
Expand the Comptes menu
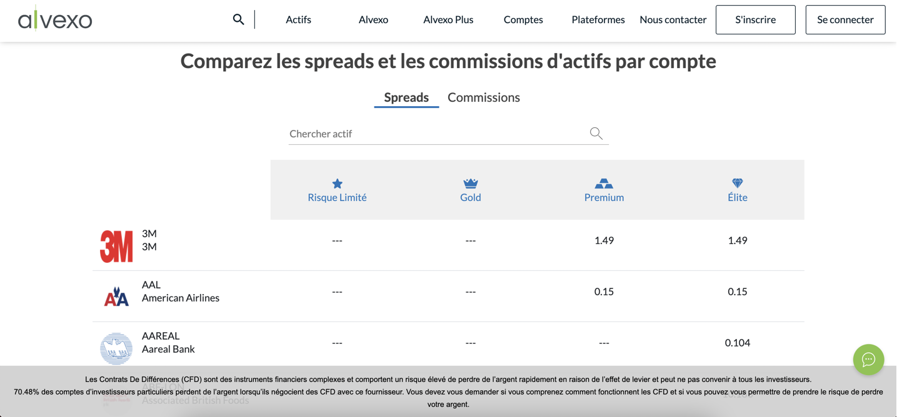[x=523, y=19]
